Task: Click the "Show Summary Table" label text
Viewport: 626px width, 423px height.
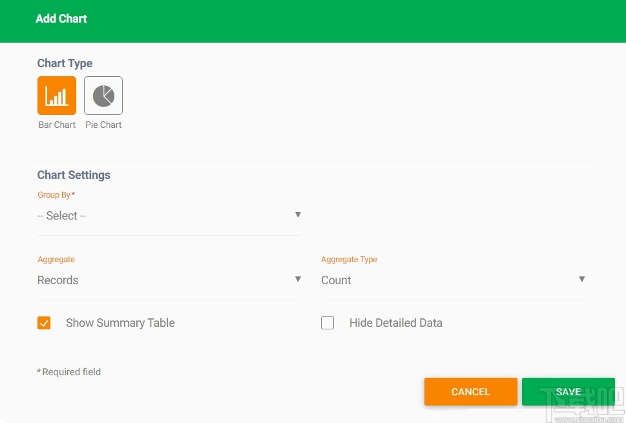Action: tap(120, 323)
